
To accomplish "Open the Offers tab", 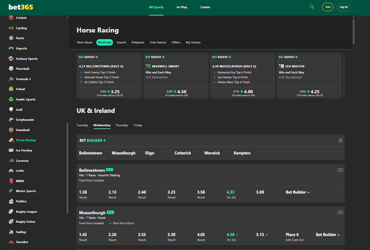I will tap(176, 42).
